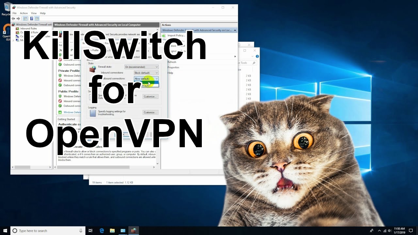The height and width of the screenshot is (235, 418).
Task: Click the firewall brick icon in State section
Action: [93, 69]
